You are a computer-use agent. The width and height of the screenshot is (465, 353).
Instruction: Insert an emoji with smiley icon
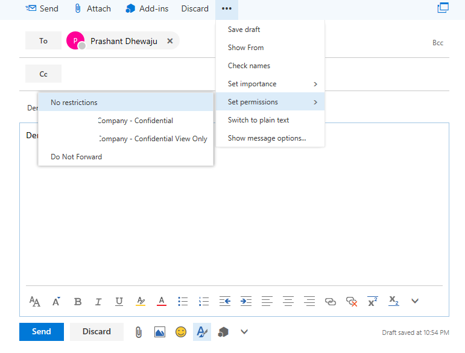click(x=180, y=331)
